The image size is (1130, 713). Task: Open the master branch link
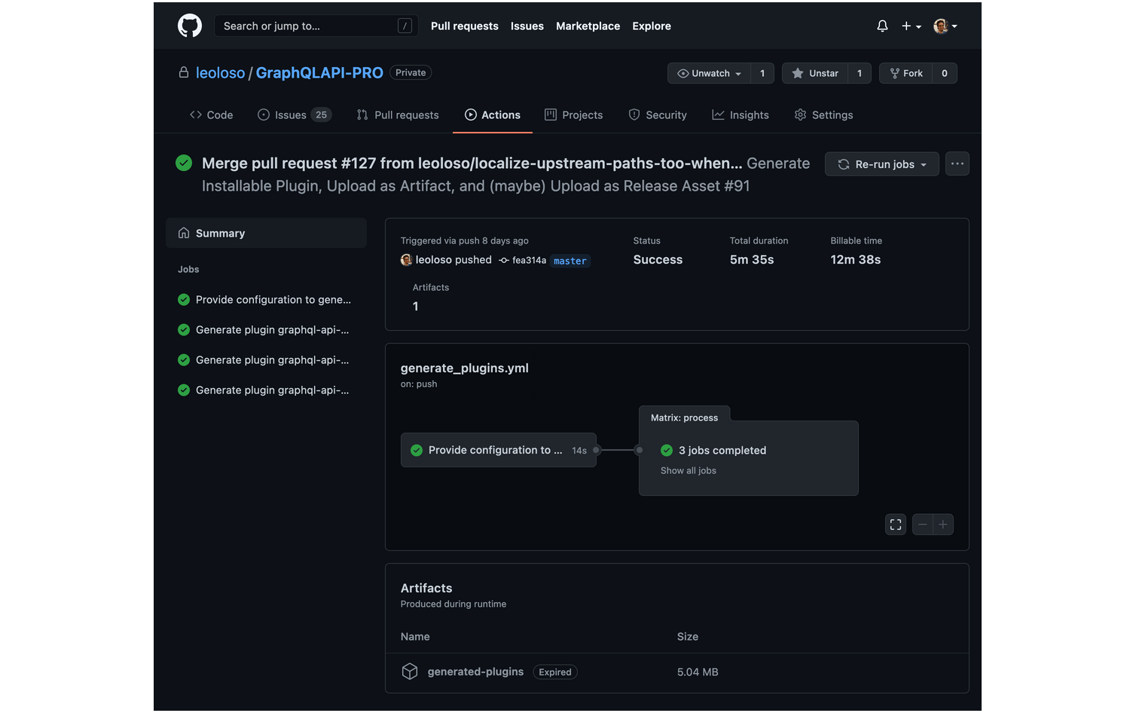(570, 261)
